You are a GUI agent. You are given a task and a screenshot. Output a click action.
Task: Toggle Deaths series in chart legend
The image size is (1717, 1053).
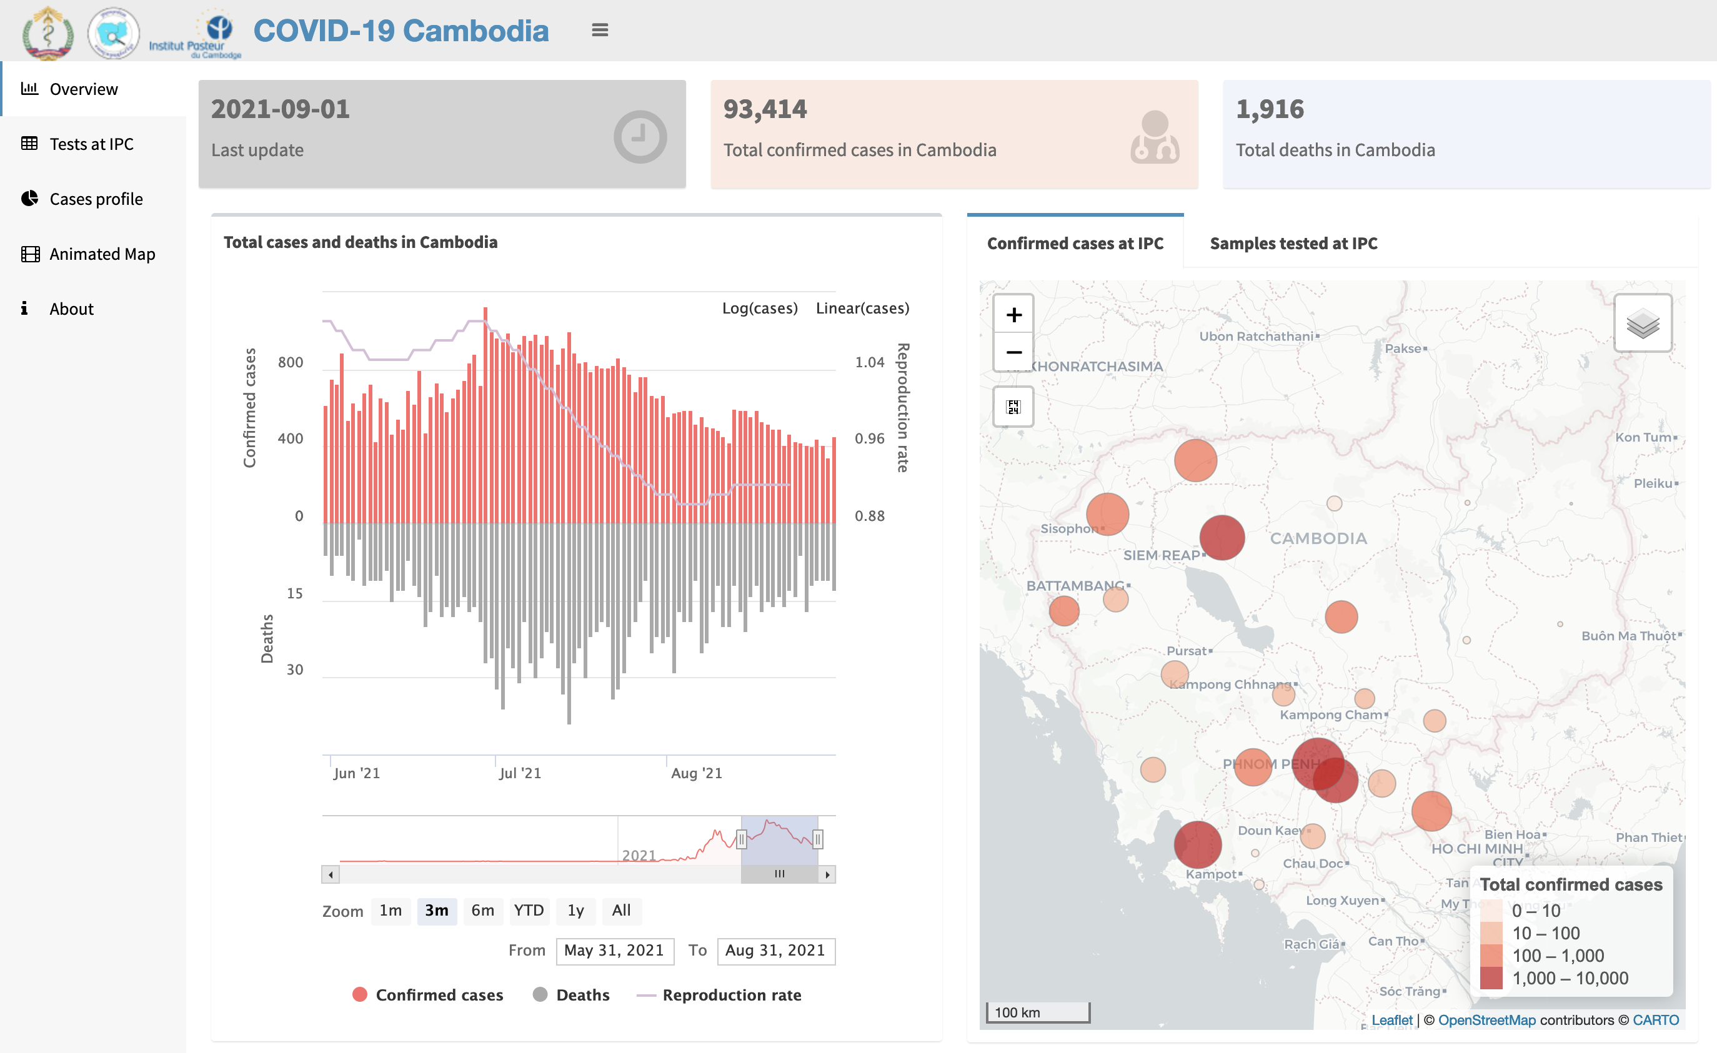(x=570, y=994)
